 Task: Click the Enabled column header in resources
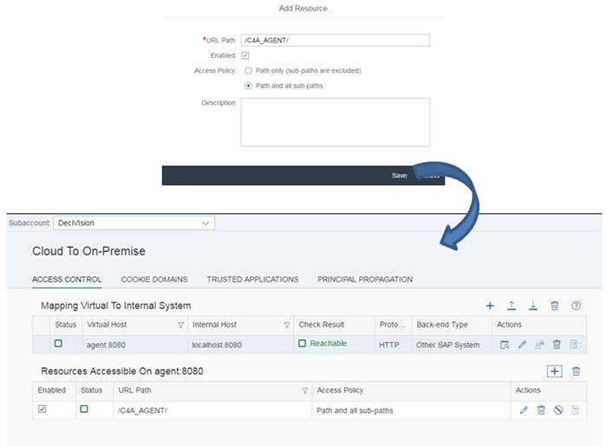pos(54,391)
